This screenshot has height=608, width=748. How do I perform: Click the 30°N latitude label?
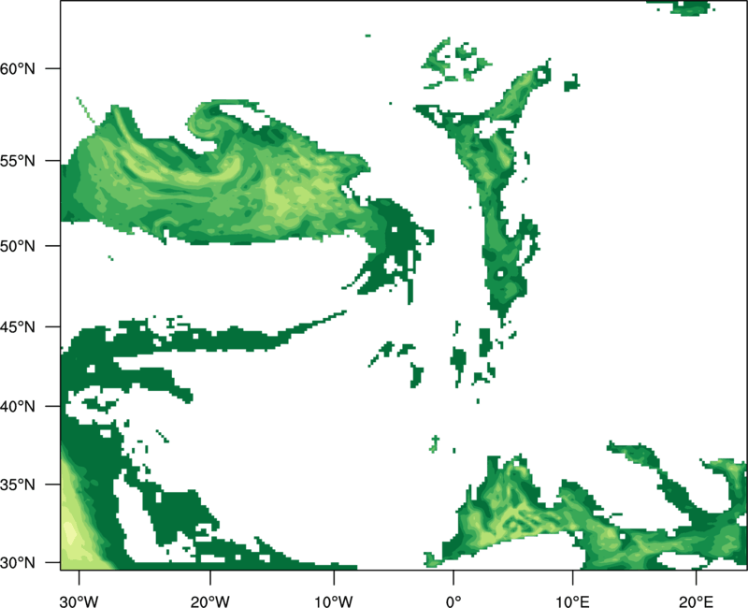18,563
